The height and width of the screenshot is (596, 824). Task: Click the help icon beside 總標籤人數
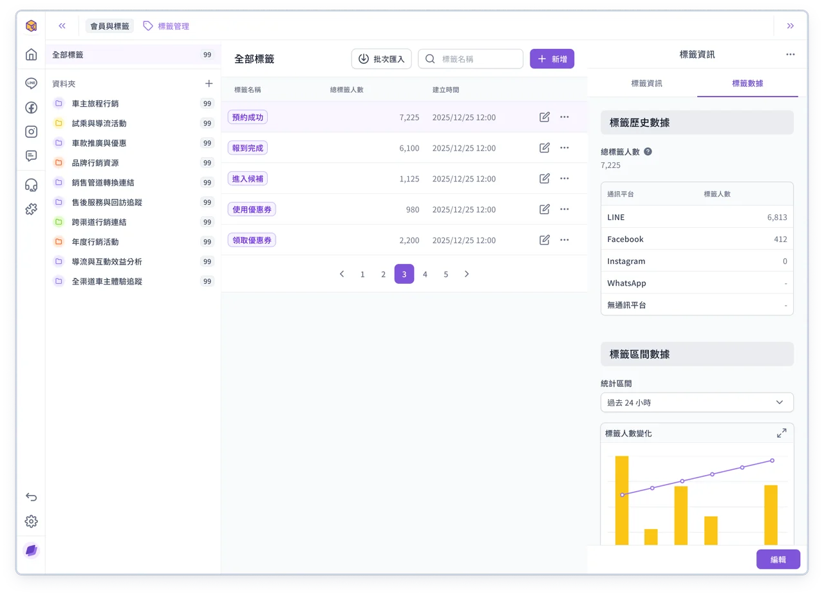[648, 152]
